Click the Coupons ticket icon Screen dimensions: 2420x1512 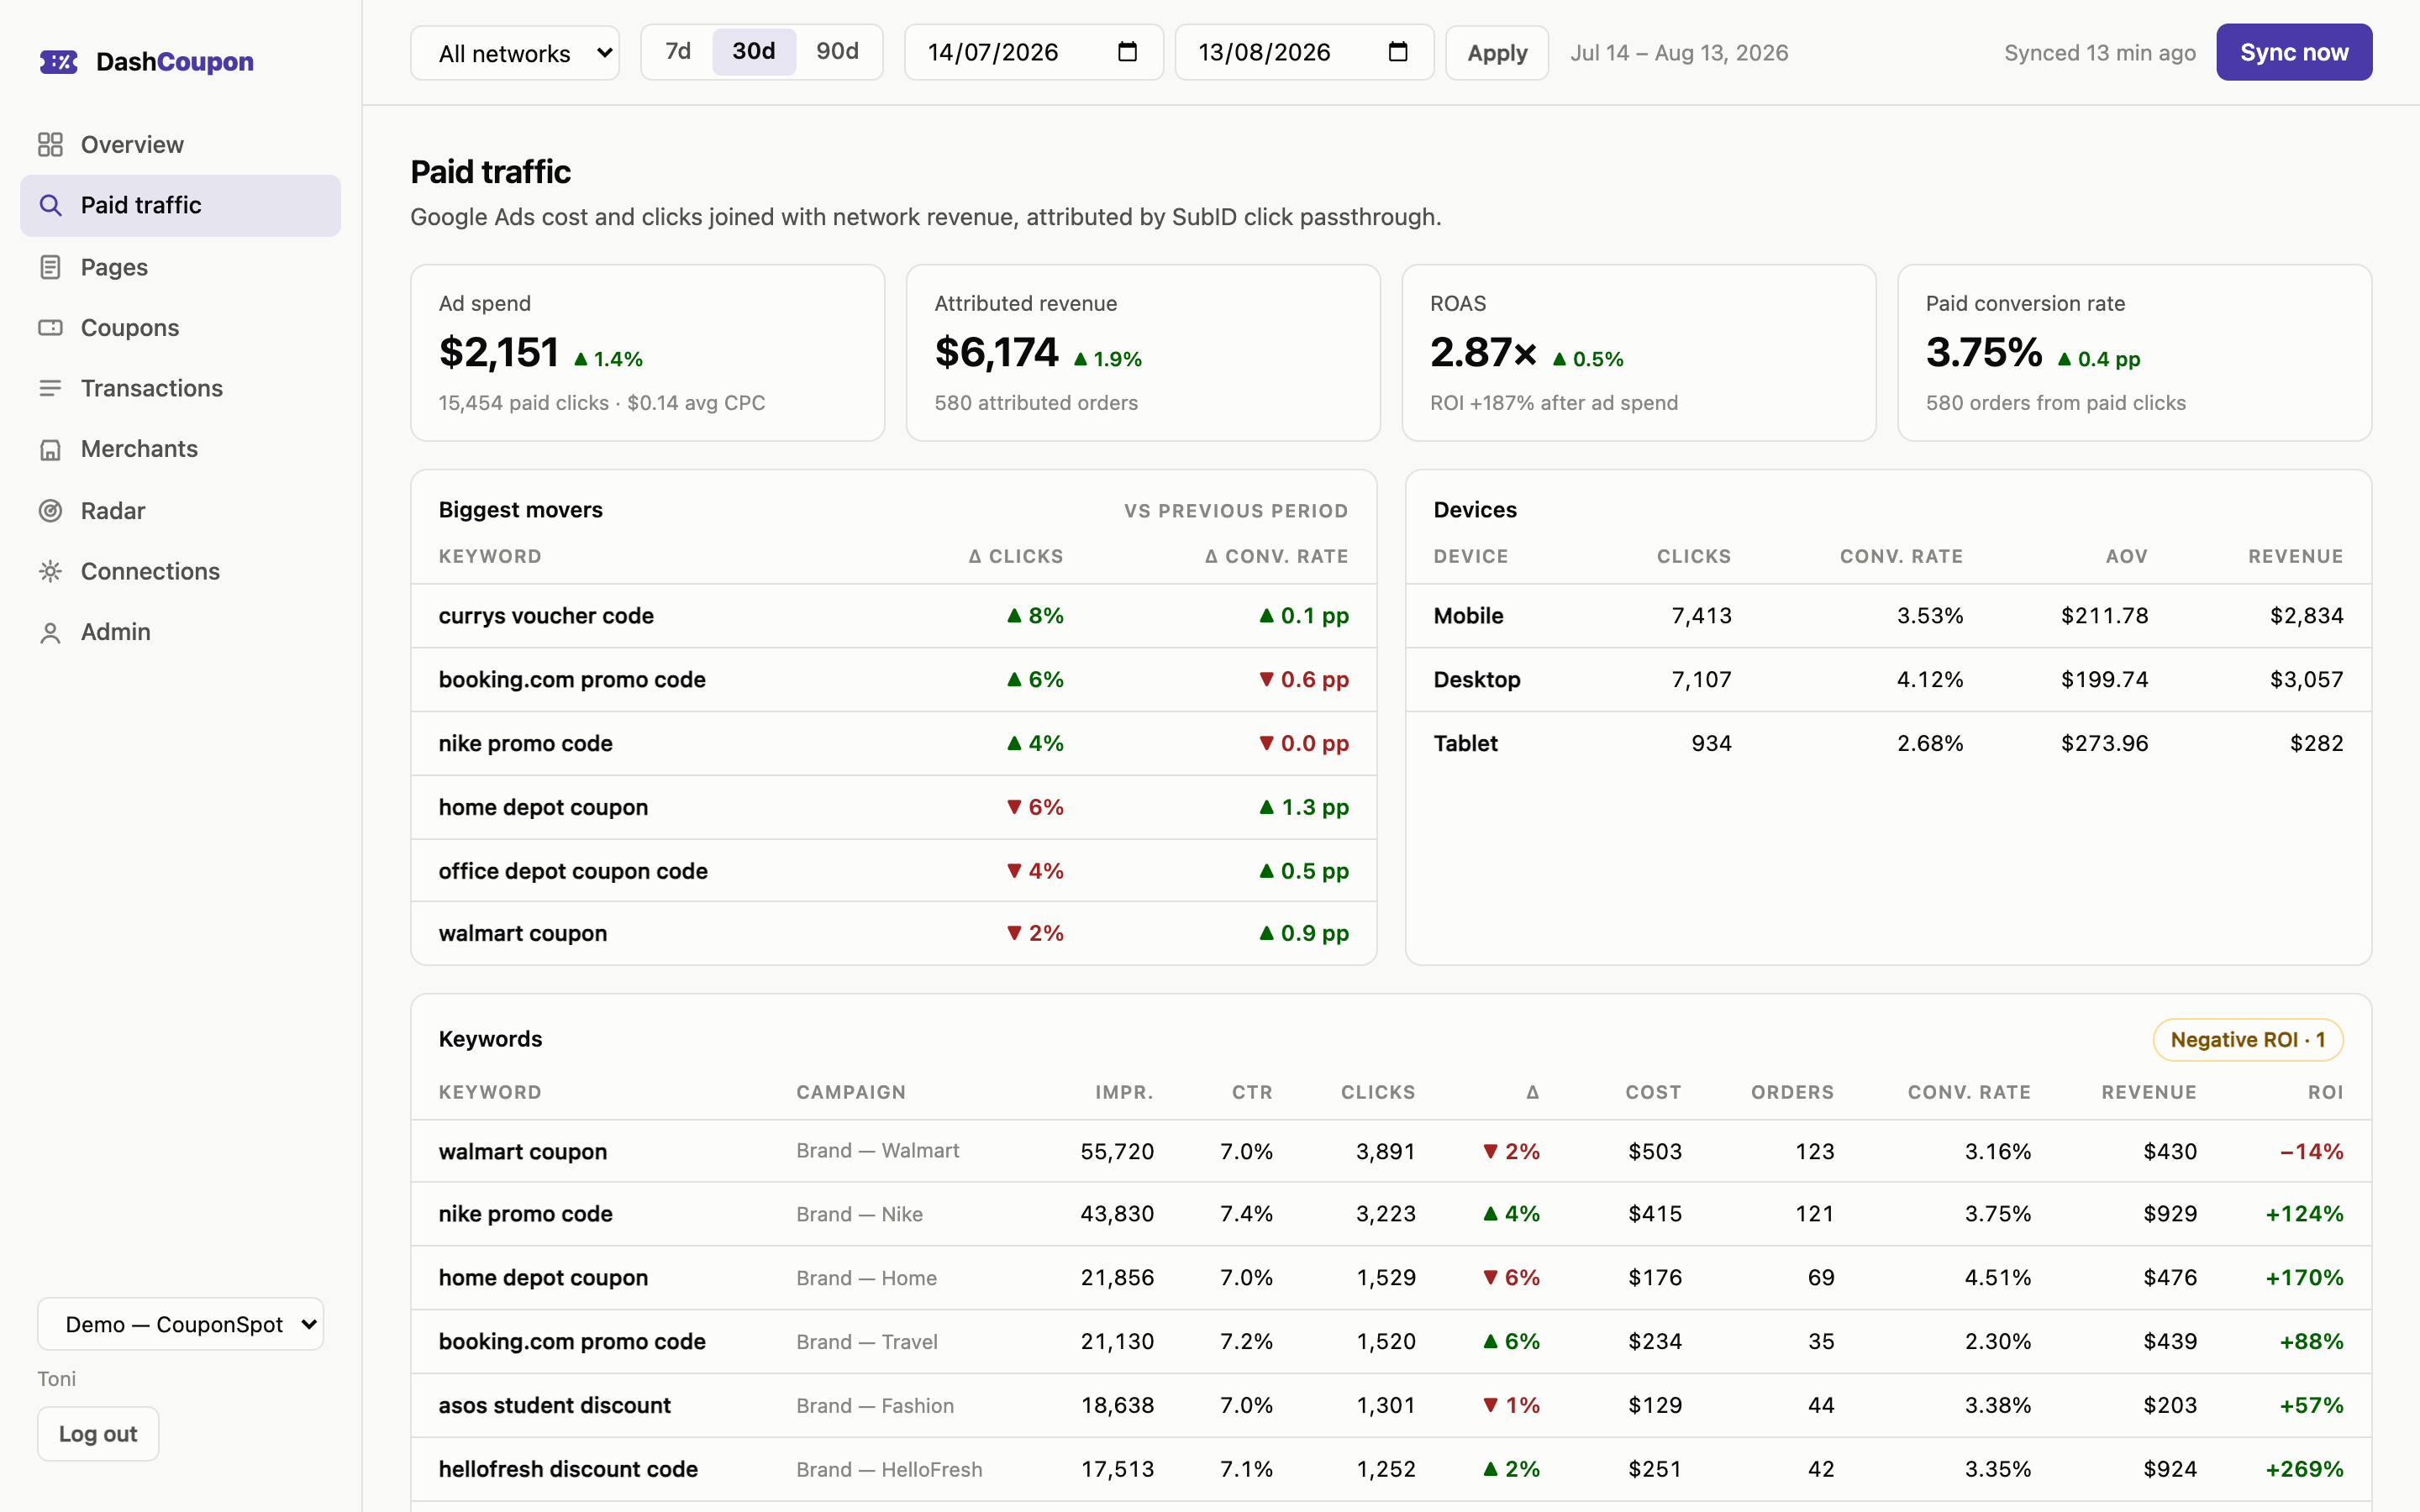coord(50,328)
